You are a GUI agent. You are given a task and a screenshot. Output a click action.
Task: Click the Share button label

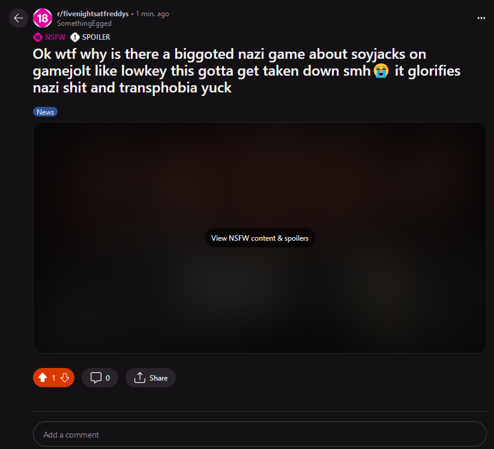point(158,378)
